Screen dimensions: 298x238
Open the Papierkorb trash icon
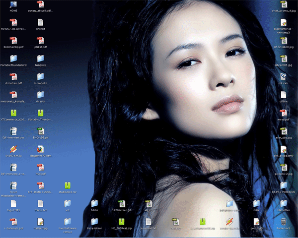point(283,221)
